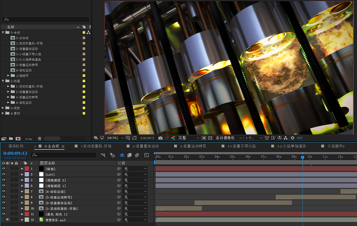Open the Composition Mini-Flowchart in timeline
This screenshot has width=357, height=226.
click(103, 155)
